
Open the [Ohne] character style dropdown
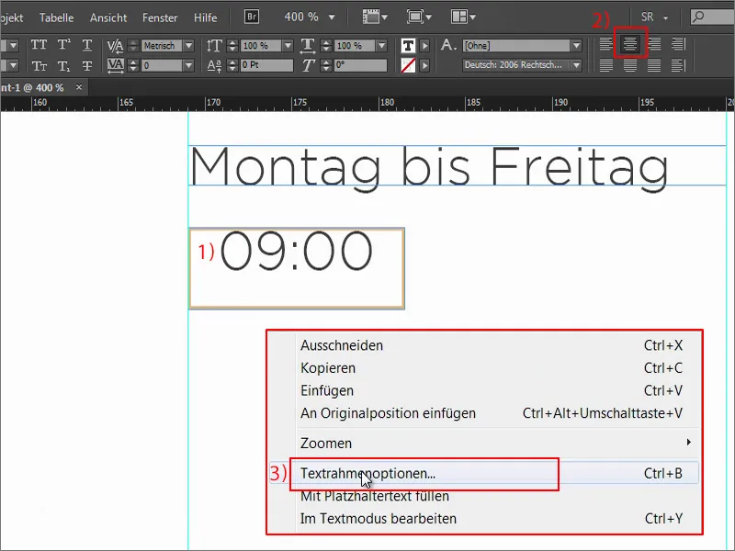(x=576, y=45)
